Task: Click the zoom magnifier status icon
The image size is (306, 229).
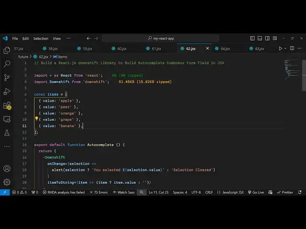Action: [x=142, y=192]
